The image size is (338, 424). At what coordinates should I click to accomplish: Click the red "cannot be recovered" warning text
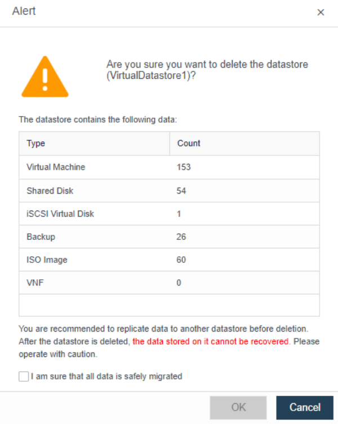click(x=211, y=342)
